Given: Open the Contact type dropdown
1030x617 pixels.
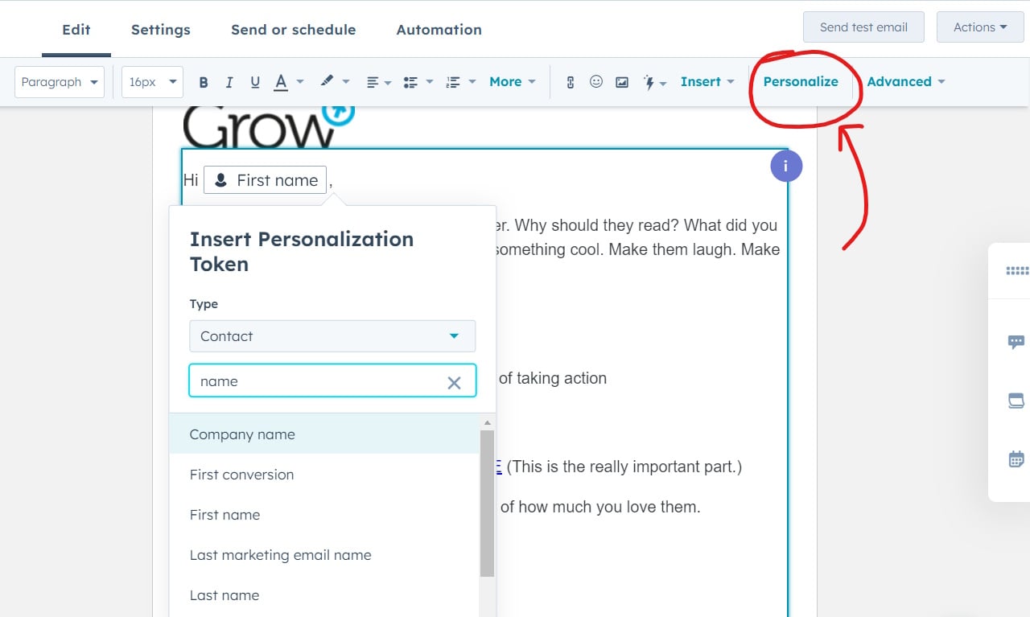Looking at the screenshot, I should click(x=332, y=336).
